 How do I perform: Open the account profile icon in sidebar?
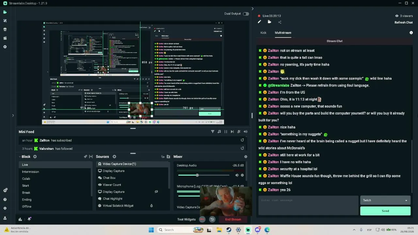pyautogui.click(x=5, y=218)
